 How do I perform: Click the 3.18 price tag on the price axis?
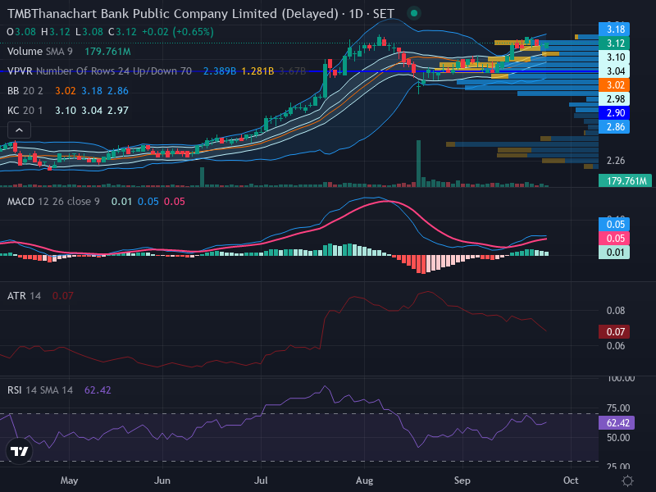click(x=614, y=30)
